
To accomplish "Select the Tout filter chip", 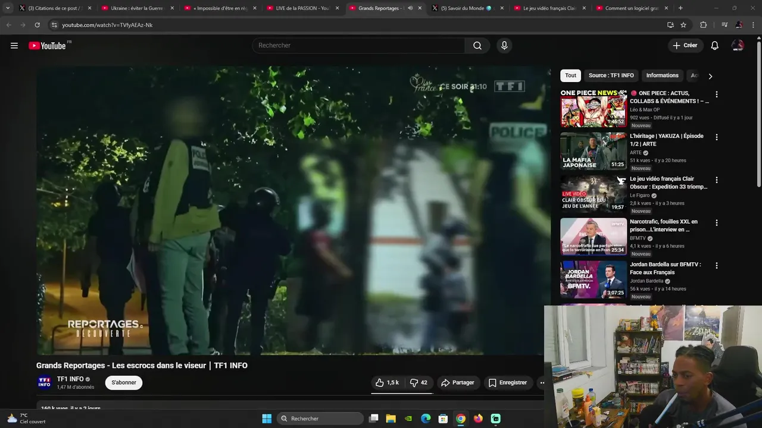I will [570, 75].
